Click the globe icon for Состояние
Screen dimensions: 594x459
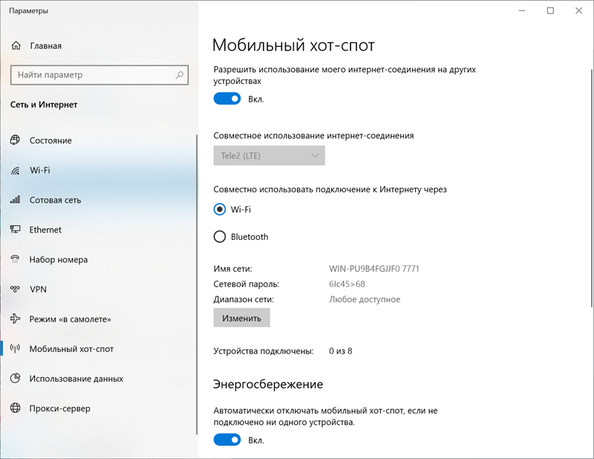pyautogui.click(x=15, y=140)
